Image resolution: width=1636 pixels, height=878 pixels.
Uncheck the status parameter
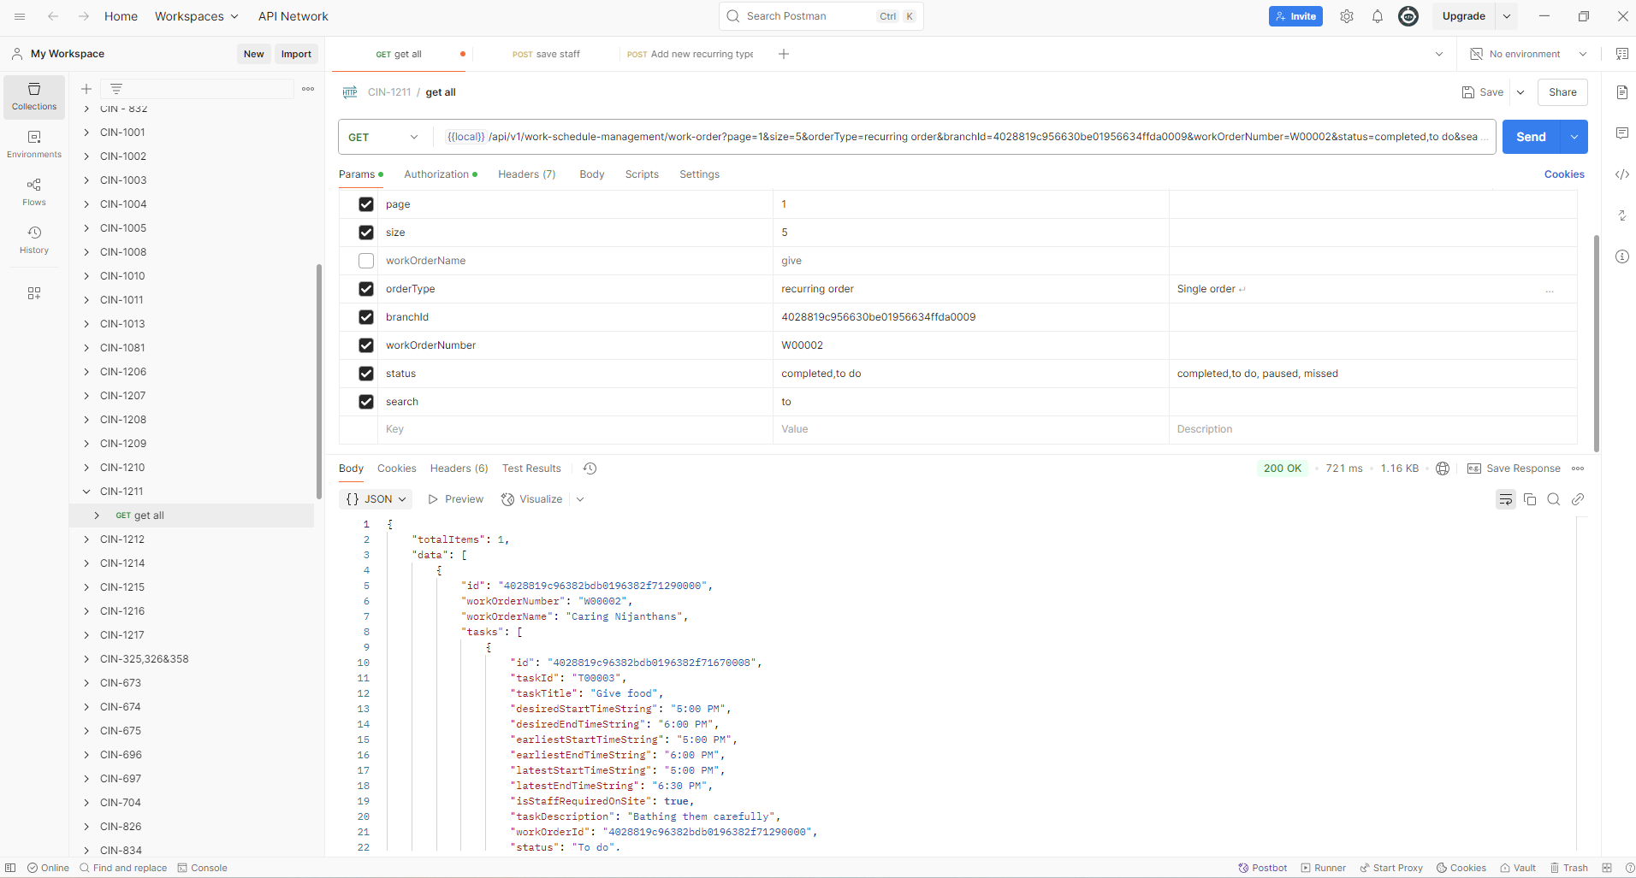tap(366, 374)
